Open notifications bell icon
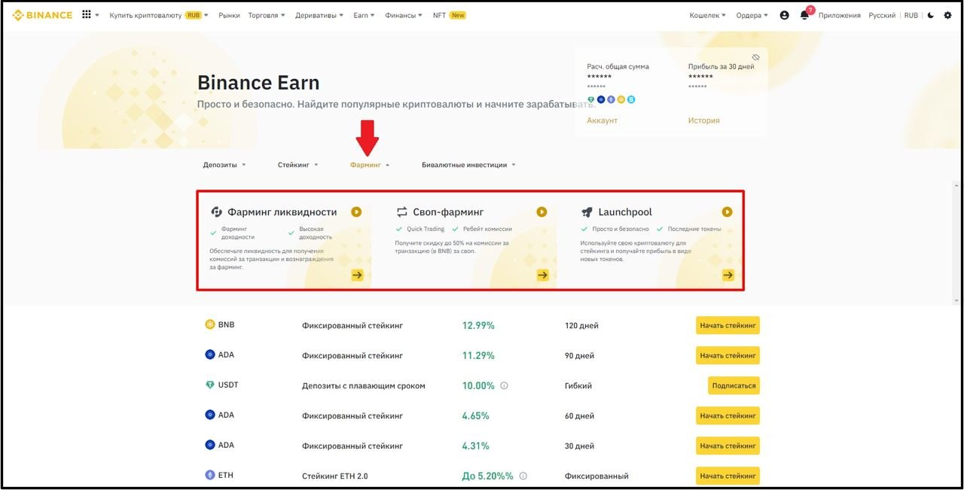This screenshot has width=964, height=490. click(804, 15)
